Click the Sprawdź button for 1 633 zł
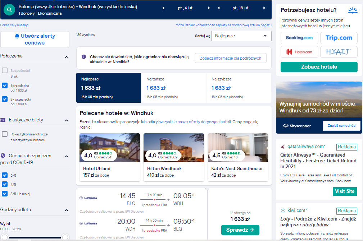Viewport: 363px width, 241px height. click(x=240, y=230)
